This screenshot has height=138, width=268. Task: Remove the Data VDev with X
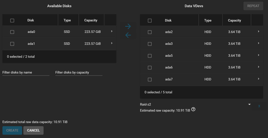point(259,106)
